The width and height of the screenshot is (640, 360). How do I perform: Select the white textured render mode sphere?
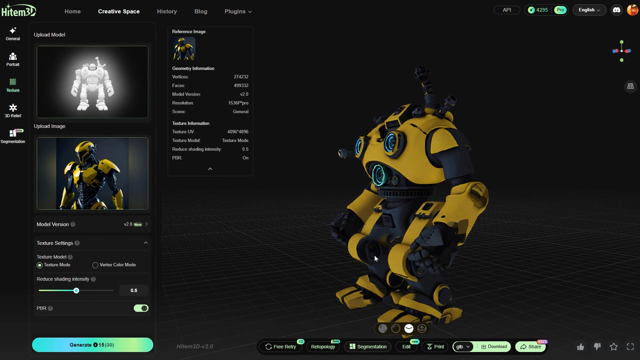[409, 329]
